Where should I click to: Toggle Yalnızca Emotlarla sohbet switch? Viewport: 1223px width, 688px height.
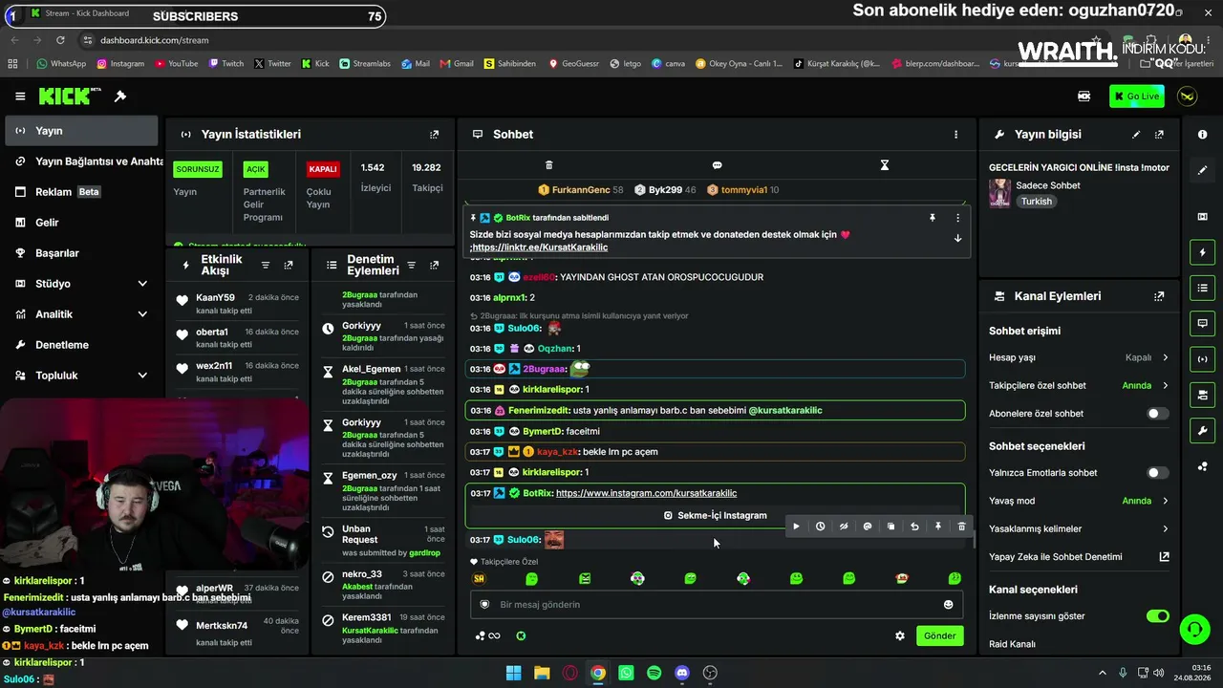pyautogui.click(x=1157, y=473)
